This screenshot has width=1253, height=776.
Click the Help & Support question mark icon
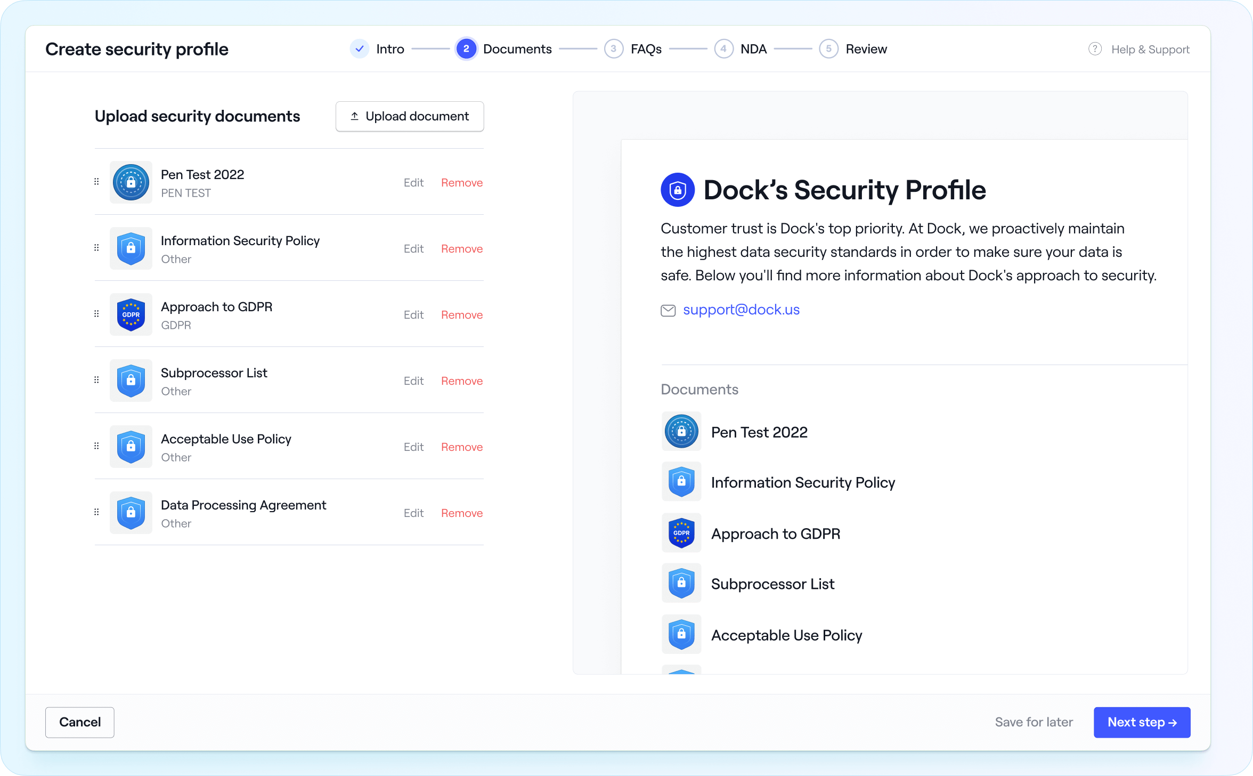[x=1095, y=48]
